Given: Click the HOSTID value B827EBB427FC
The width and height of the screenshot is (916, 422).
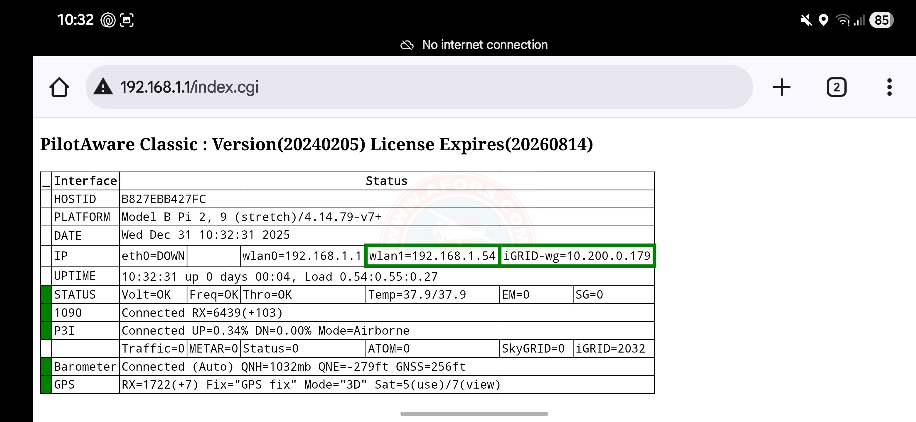Looking at the screenshot, I should point(164,199).
